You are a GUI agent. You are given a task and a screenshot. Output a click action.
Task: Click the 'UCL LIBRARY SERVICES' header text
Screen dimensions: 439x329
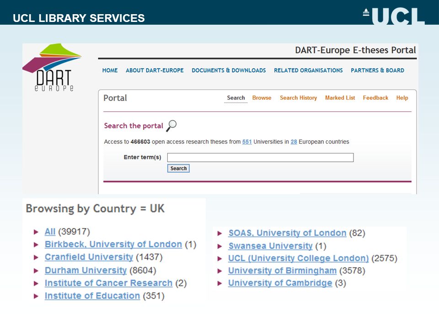[79, 18]
